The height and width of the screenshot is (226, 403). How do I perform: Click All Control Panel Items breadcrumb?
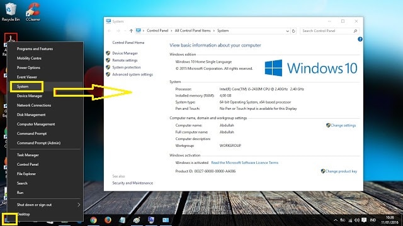coord(193,31)
